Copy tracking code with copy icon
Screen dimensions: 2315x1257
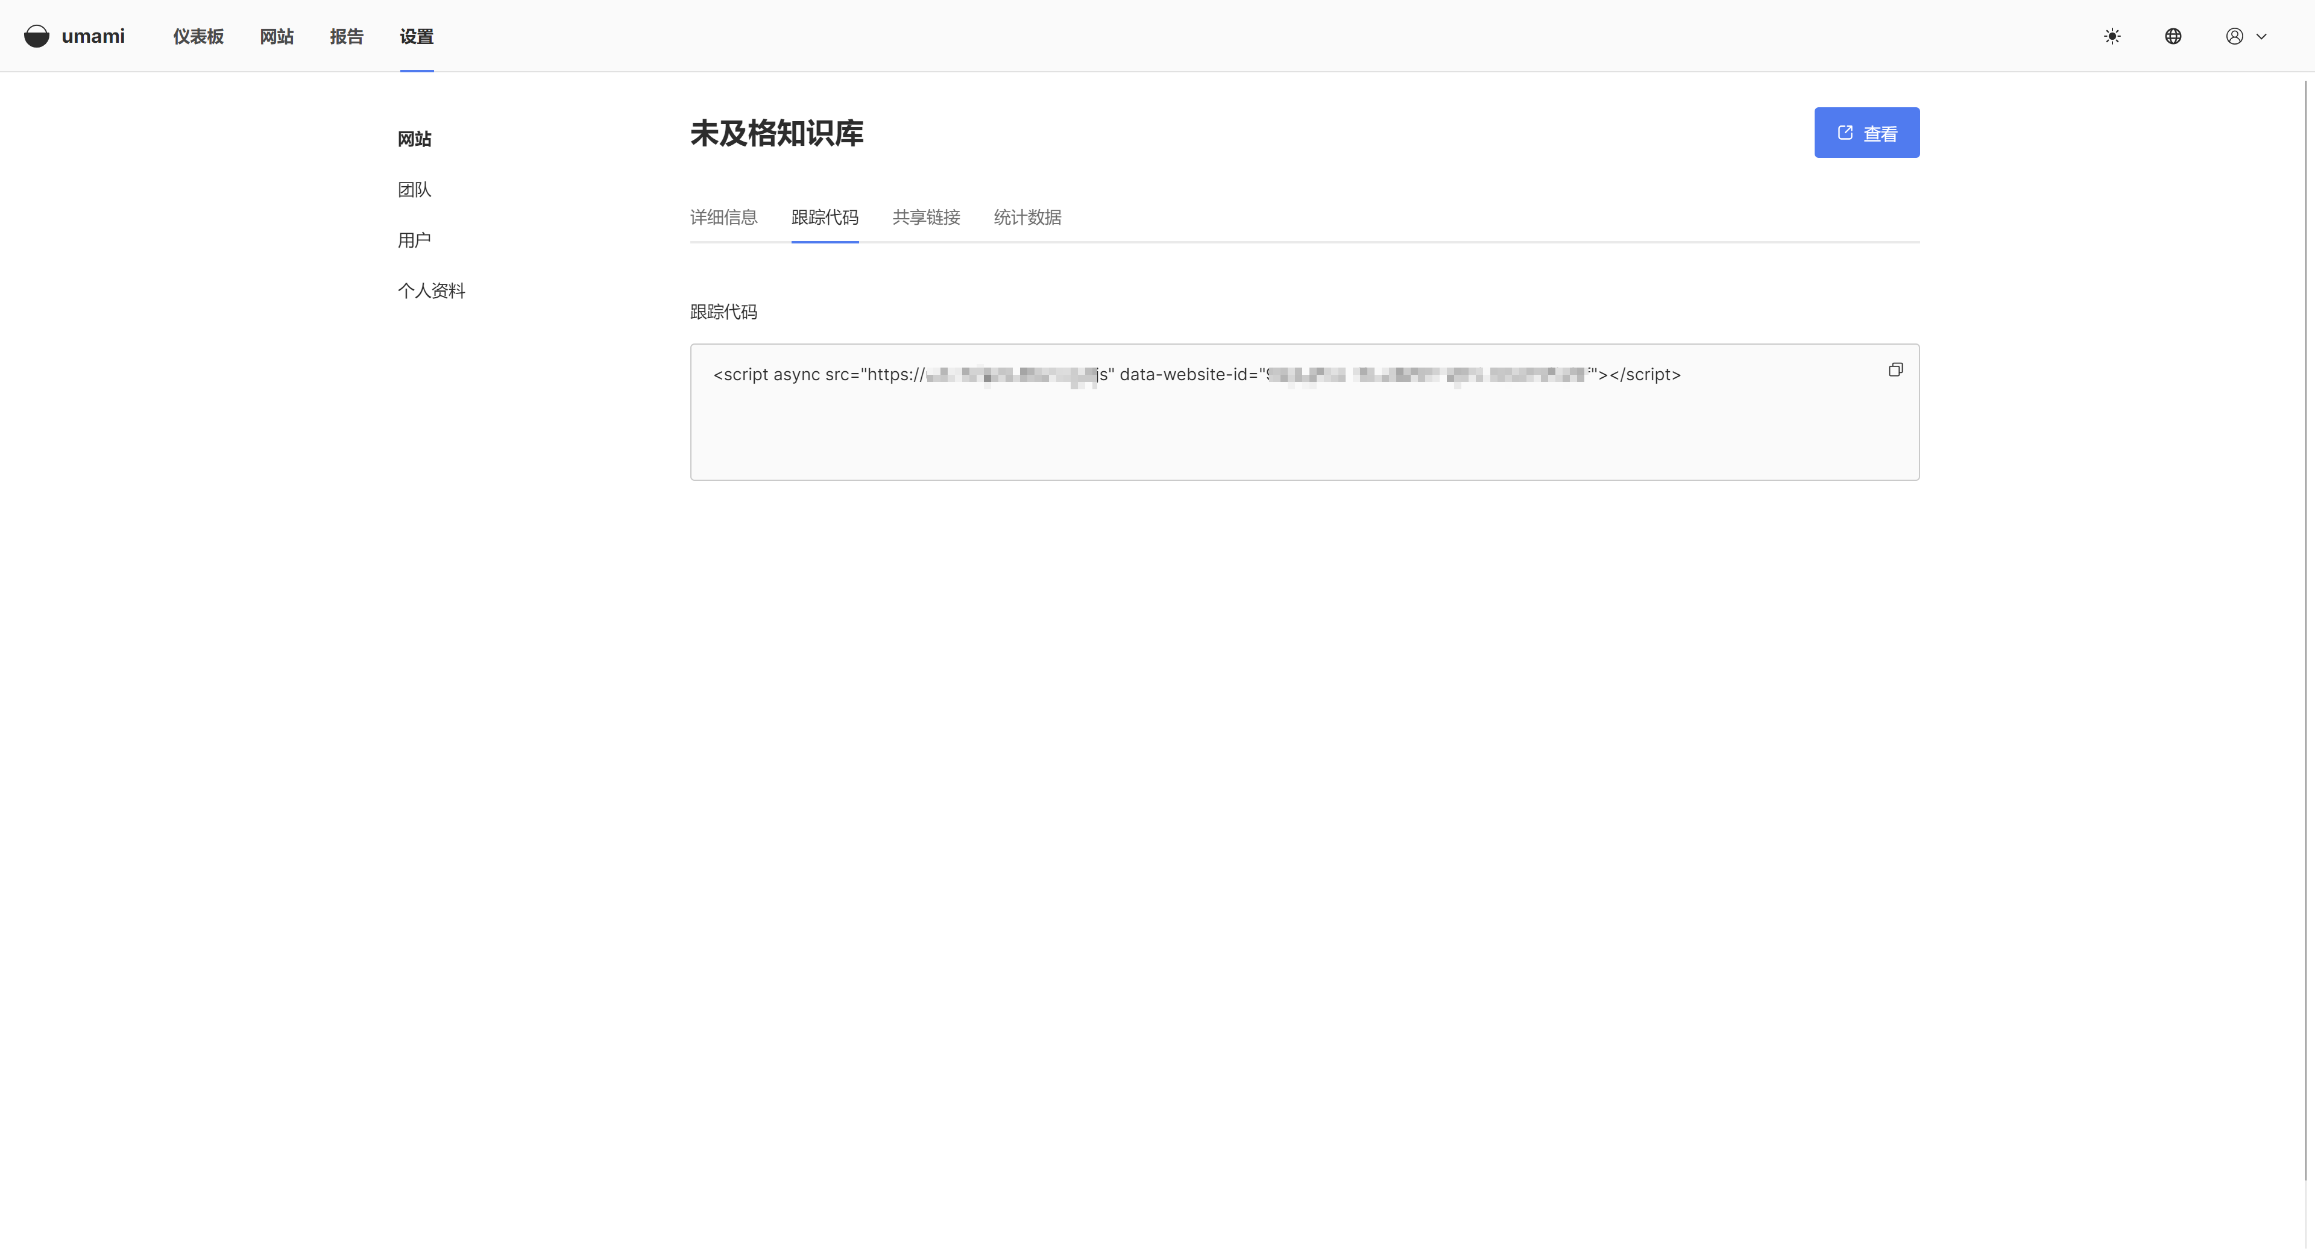coord(1895,370)
